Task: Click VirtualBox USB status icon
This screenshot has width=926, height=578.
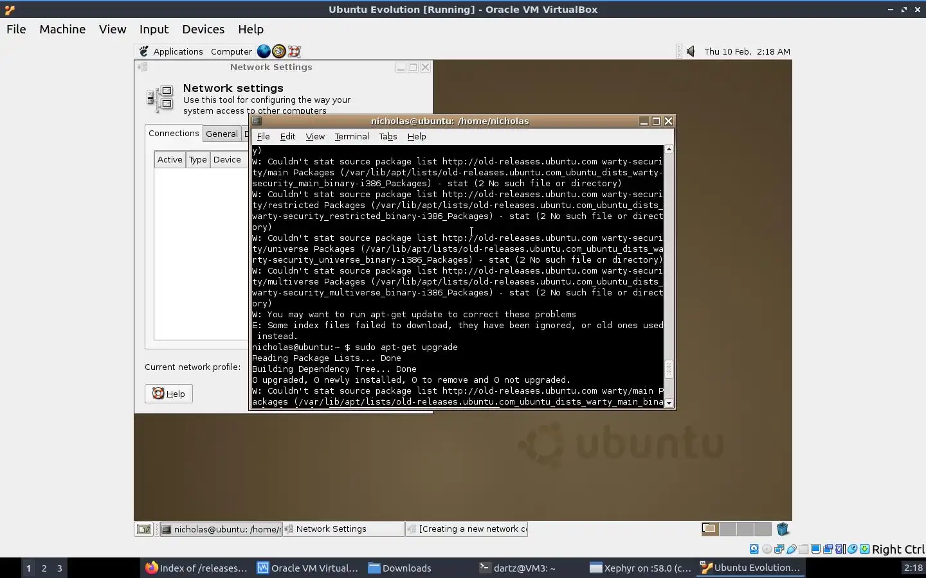Action: click(x=792, y=549)
